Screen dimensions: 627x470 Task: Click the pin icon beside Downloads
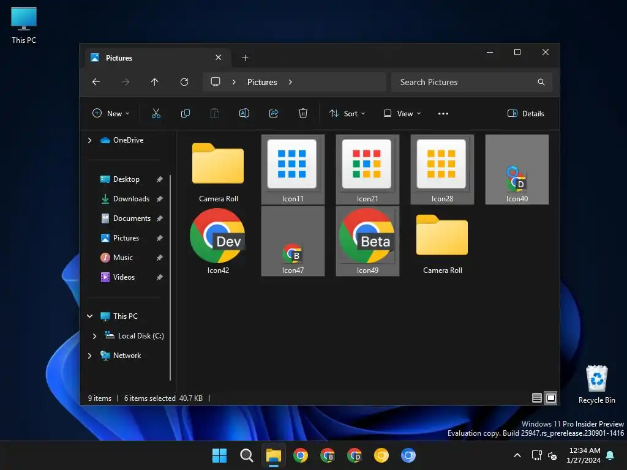click(x=160, y=199)
